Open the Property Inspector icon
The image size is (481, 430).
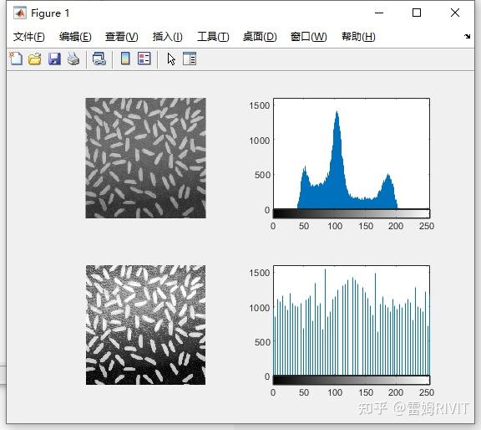190,59
